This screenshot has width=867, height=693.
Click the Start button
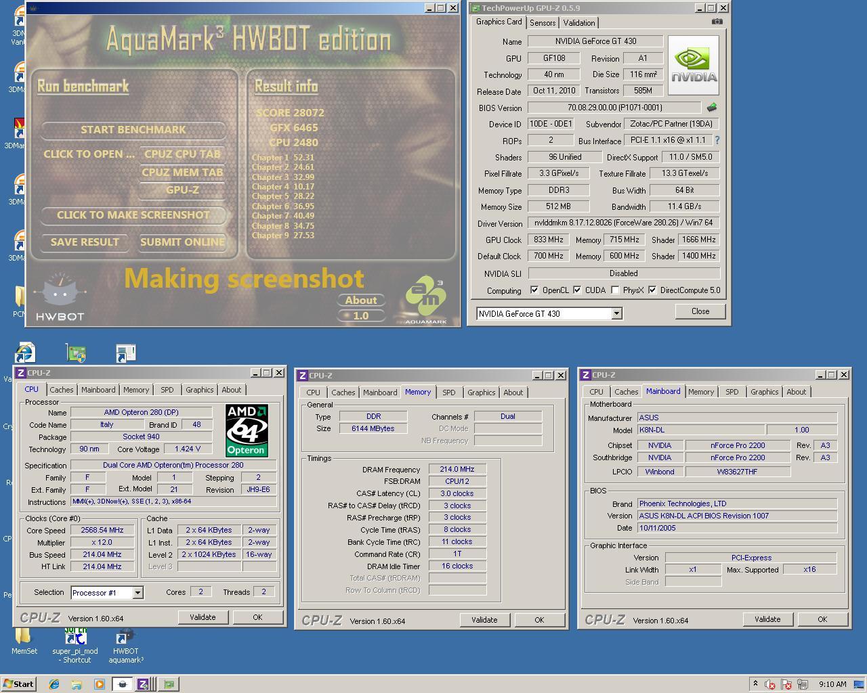(18, 684)
